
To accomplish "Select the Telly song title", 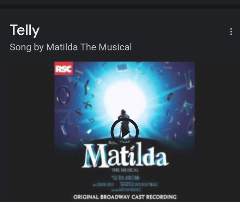I will tap(25, 30).
